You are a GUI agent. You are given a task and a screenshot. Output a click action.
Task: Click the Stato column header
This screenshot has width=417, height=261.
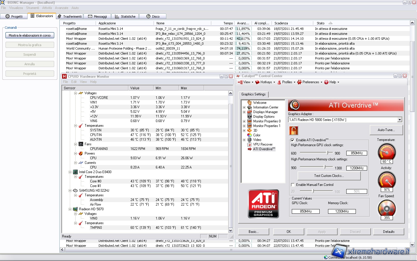[x=321, y=23]
